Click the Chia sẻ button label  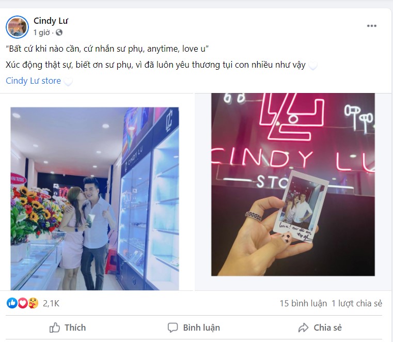327,328
